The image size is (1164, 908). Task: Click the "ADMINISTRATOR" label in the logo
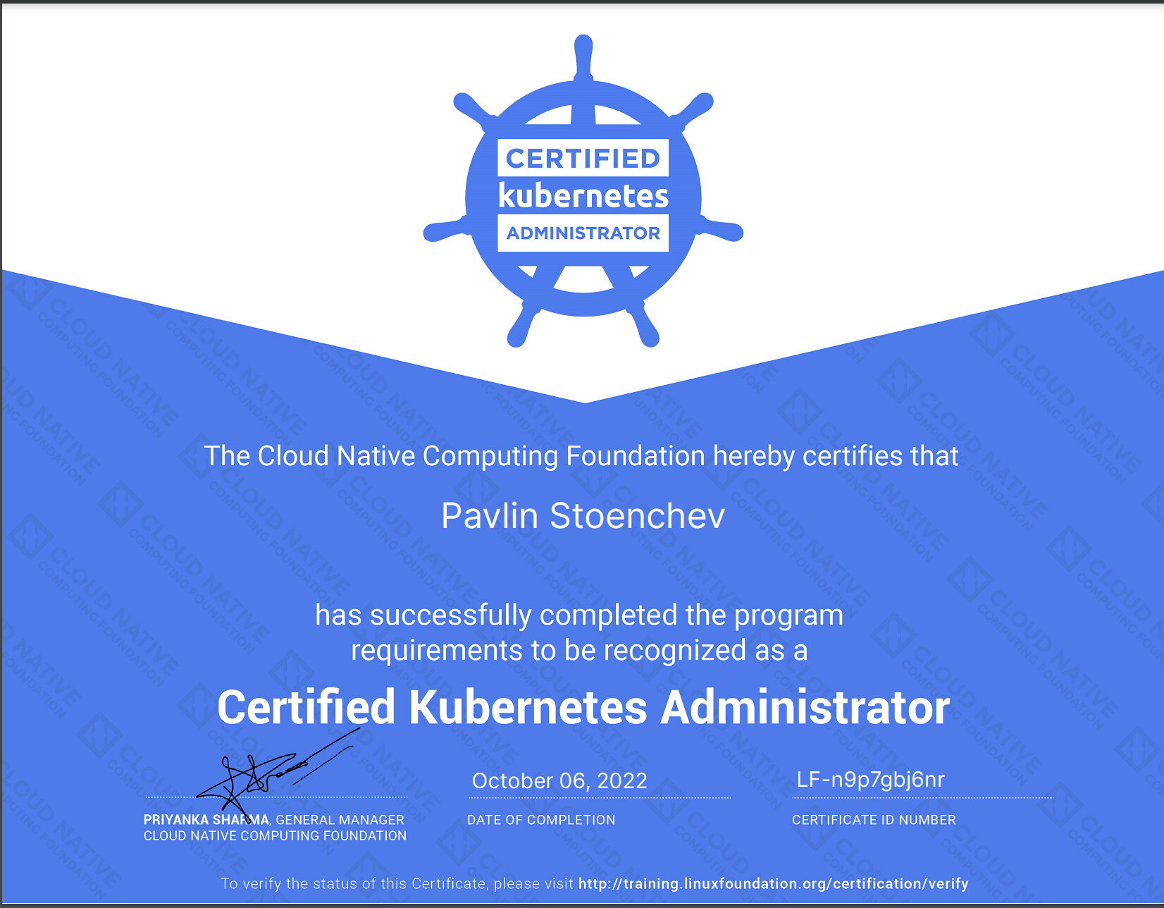[x=583, y=233]
